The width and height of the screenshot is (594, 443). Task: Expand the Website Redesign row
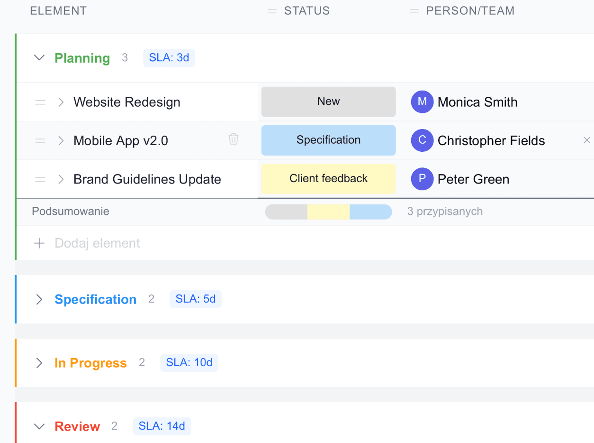coord(61,102)
